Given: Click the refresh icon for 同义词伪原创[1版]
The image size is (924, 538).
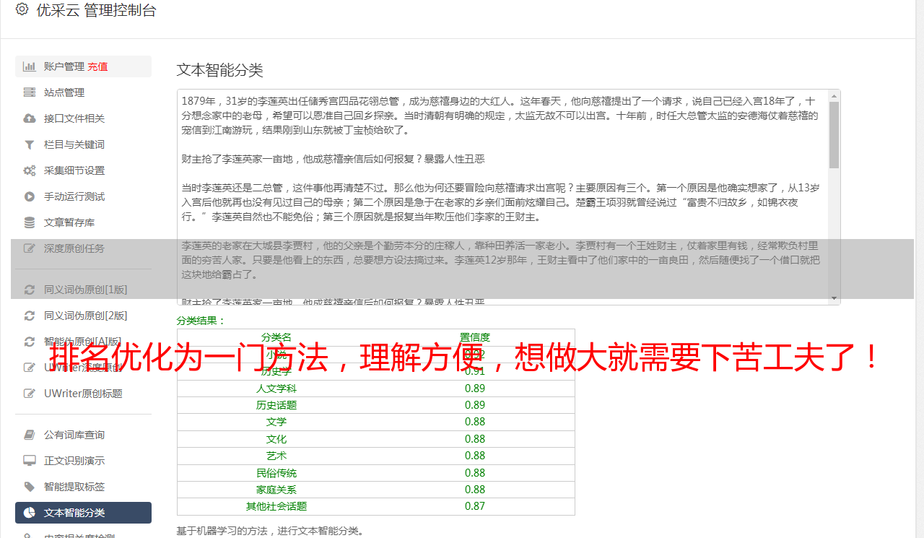Looking at the screenshot, I should pos(30,290).
